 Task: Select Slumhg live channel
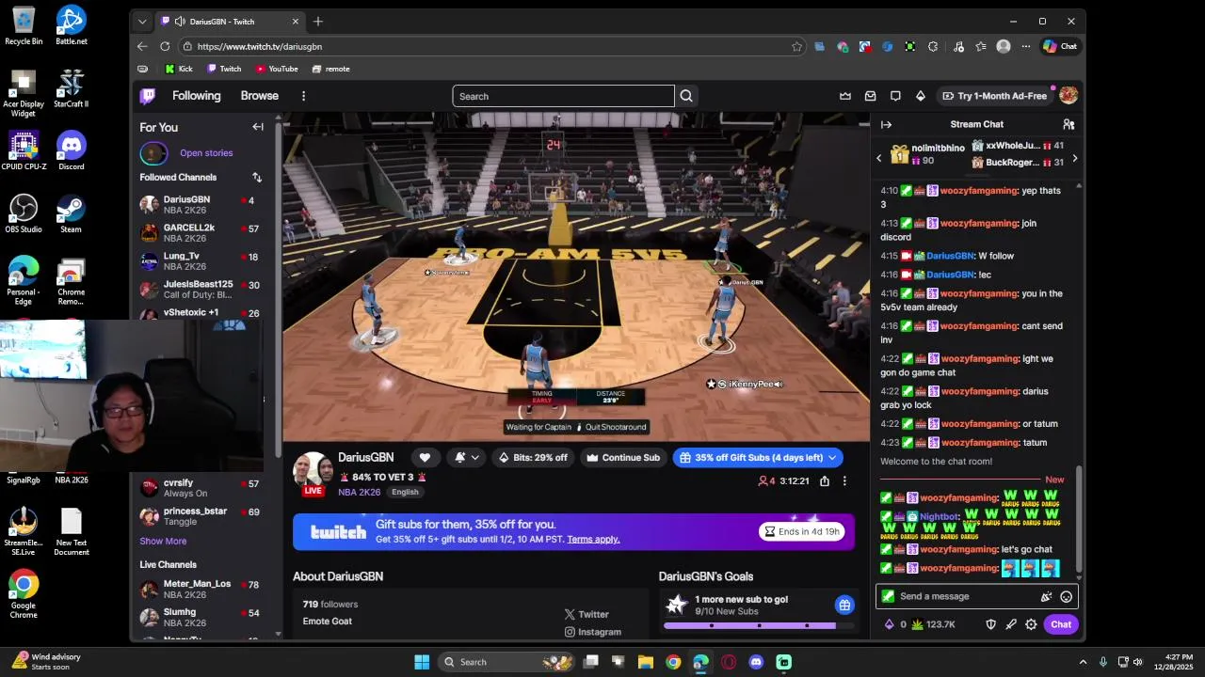(201, 618)
